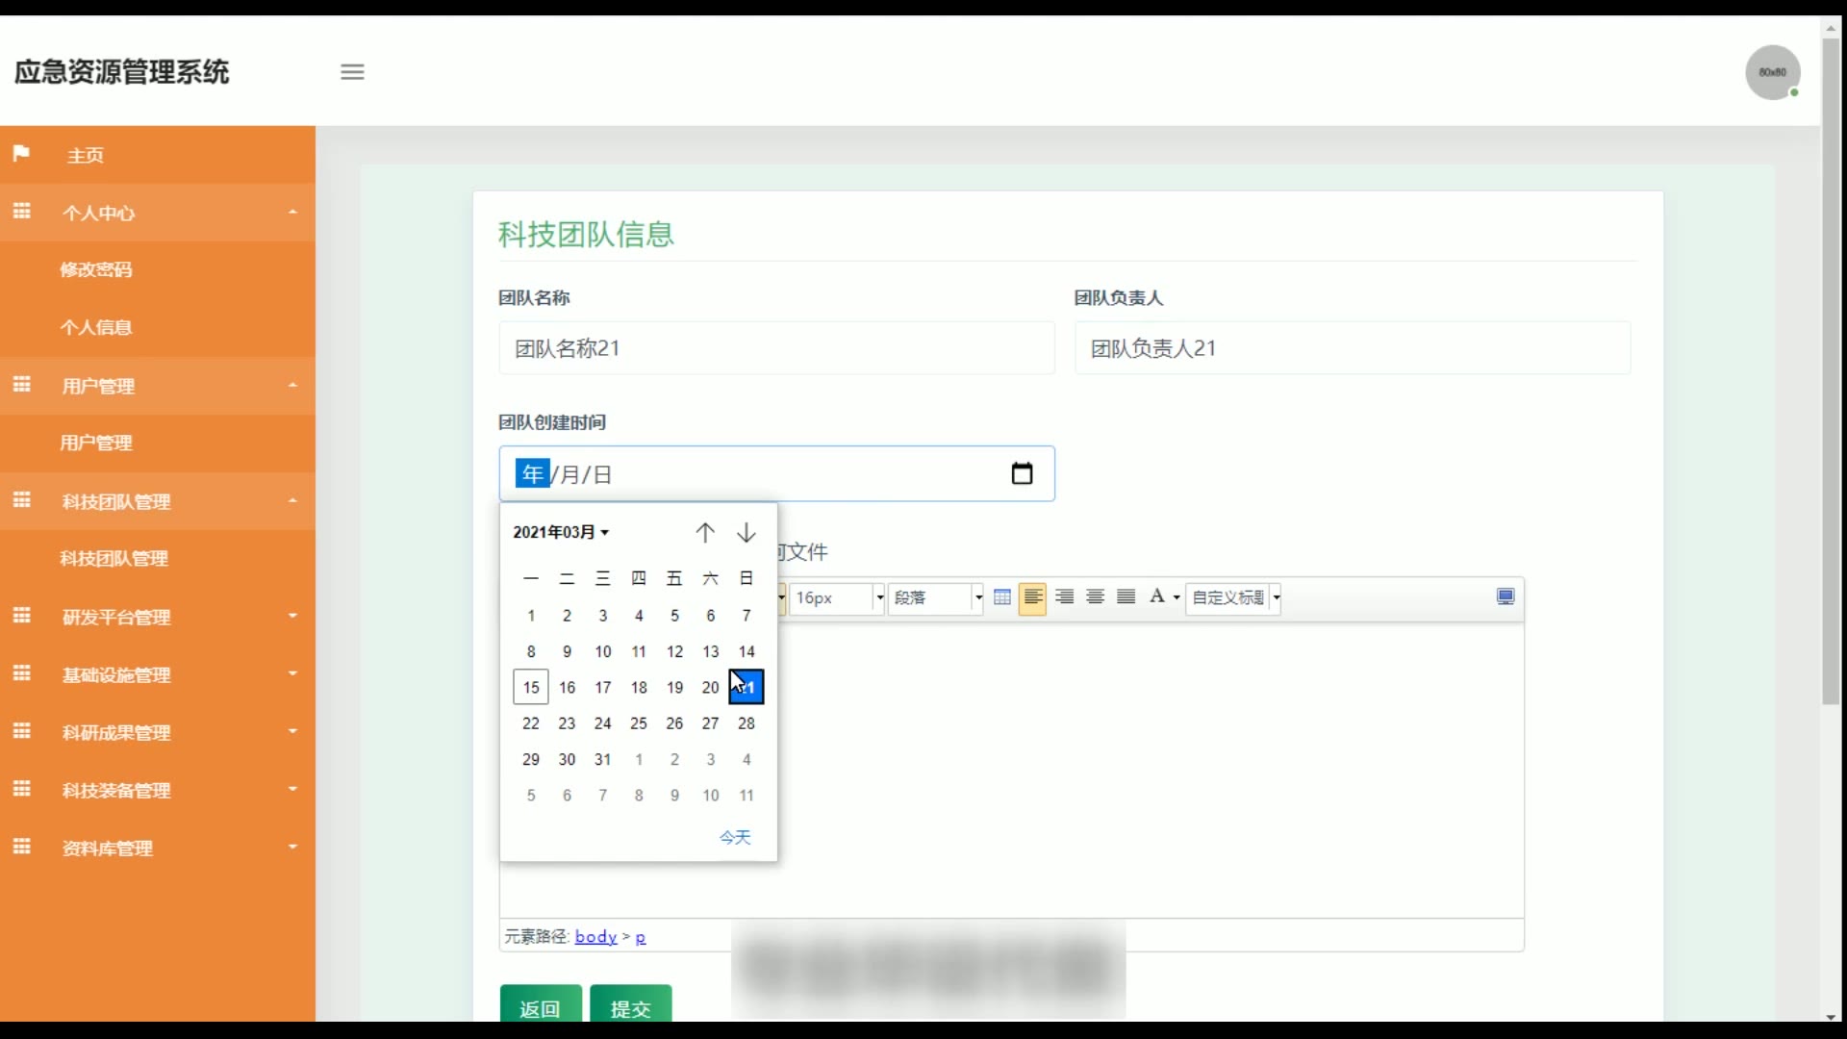The height and width of the screenshot is (1039, 1847).
Task: Toggle right align in the editor toolbar
Action: 1064,597
